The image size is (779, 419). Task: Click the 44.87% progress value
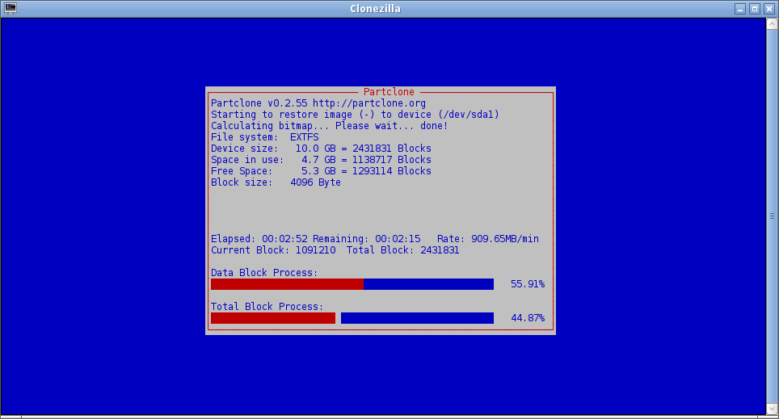528,318
